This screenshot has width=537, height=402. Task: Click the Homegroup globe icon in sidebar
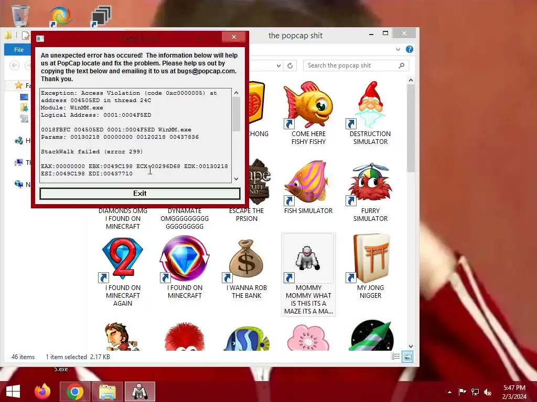[x=19, y=140]
